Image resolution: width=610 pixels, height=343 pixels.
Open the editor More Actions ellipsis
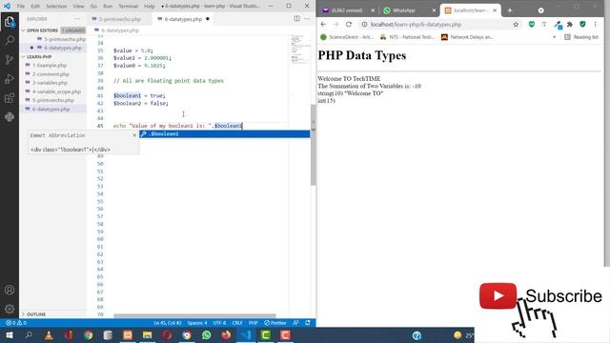(x=307, y=19)
